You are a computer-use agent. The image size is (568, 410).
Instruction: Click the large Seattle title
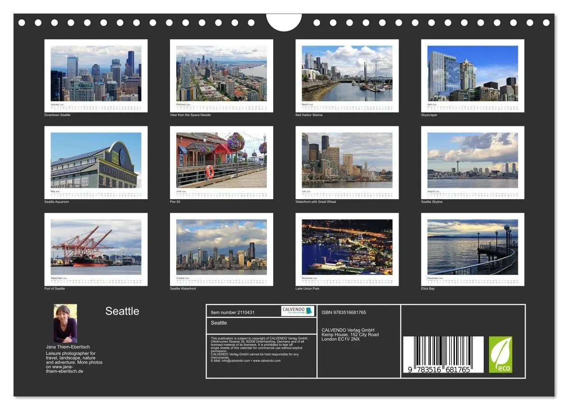(x=122, y=311)
